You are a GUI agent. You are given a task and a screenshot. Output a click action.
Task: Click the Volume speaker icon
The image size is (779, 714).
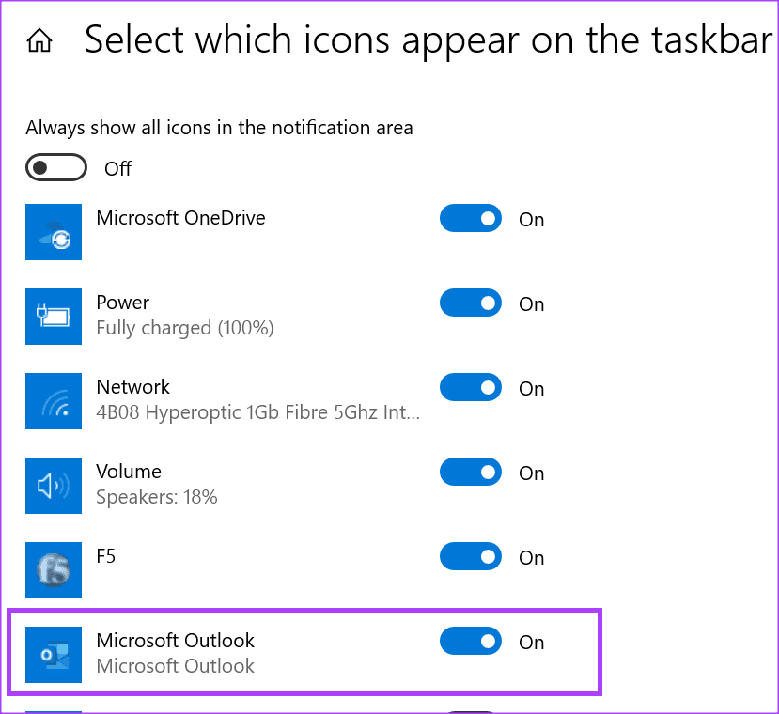[x=54, y=486]
